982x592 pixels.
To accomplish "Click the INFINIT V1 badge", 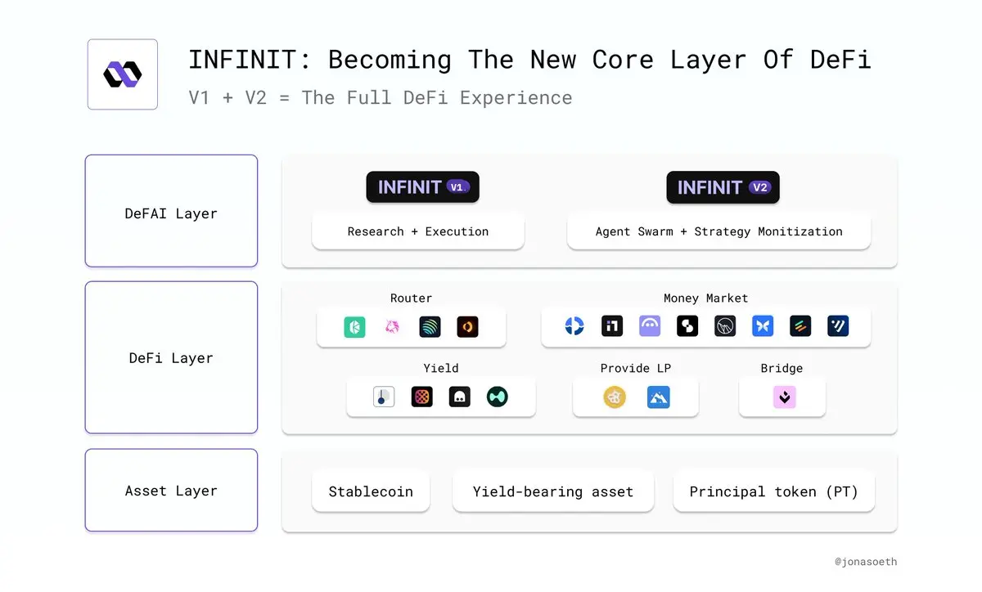I will pyautogui.click(x=422, y=186).
